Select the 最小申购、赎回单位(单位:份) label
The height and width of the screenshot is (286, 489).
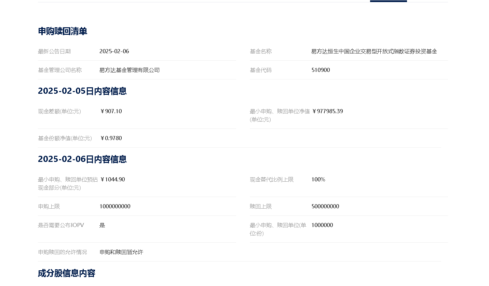(x=278, y=229)
